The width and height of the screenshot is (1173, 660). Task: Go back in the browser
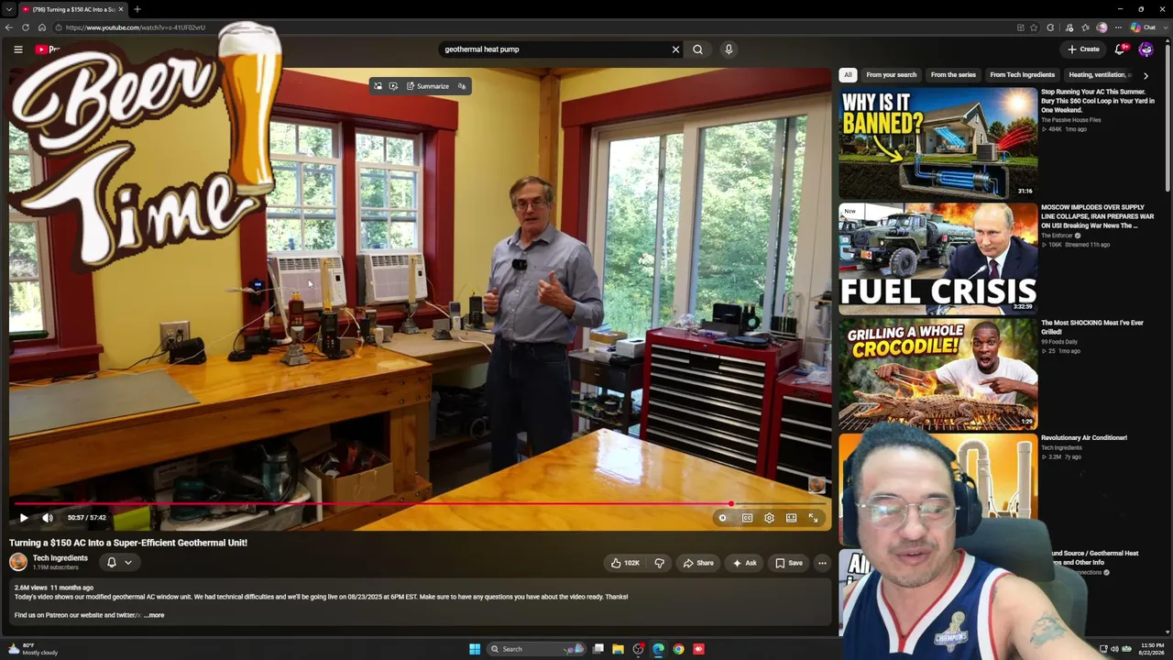pos(9,27)
